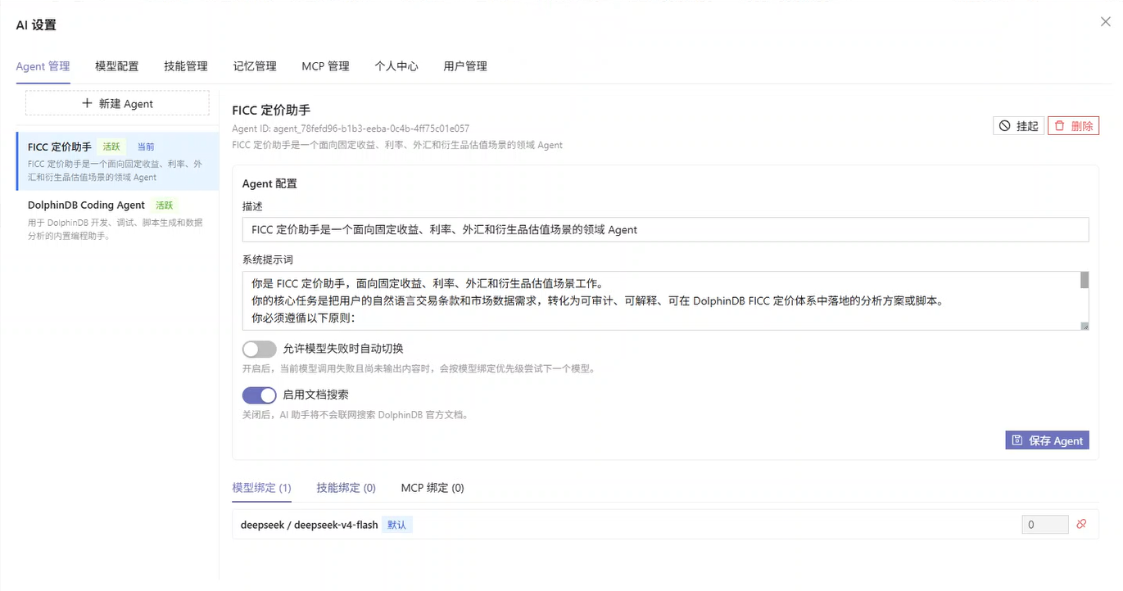Open the 技能绑定 (0) tab
Viewport: 1123px width, 591px height.
(x=346, y=487)
